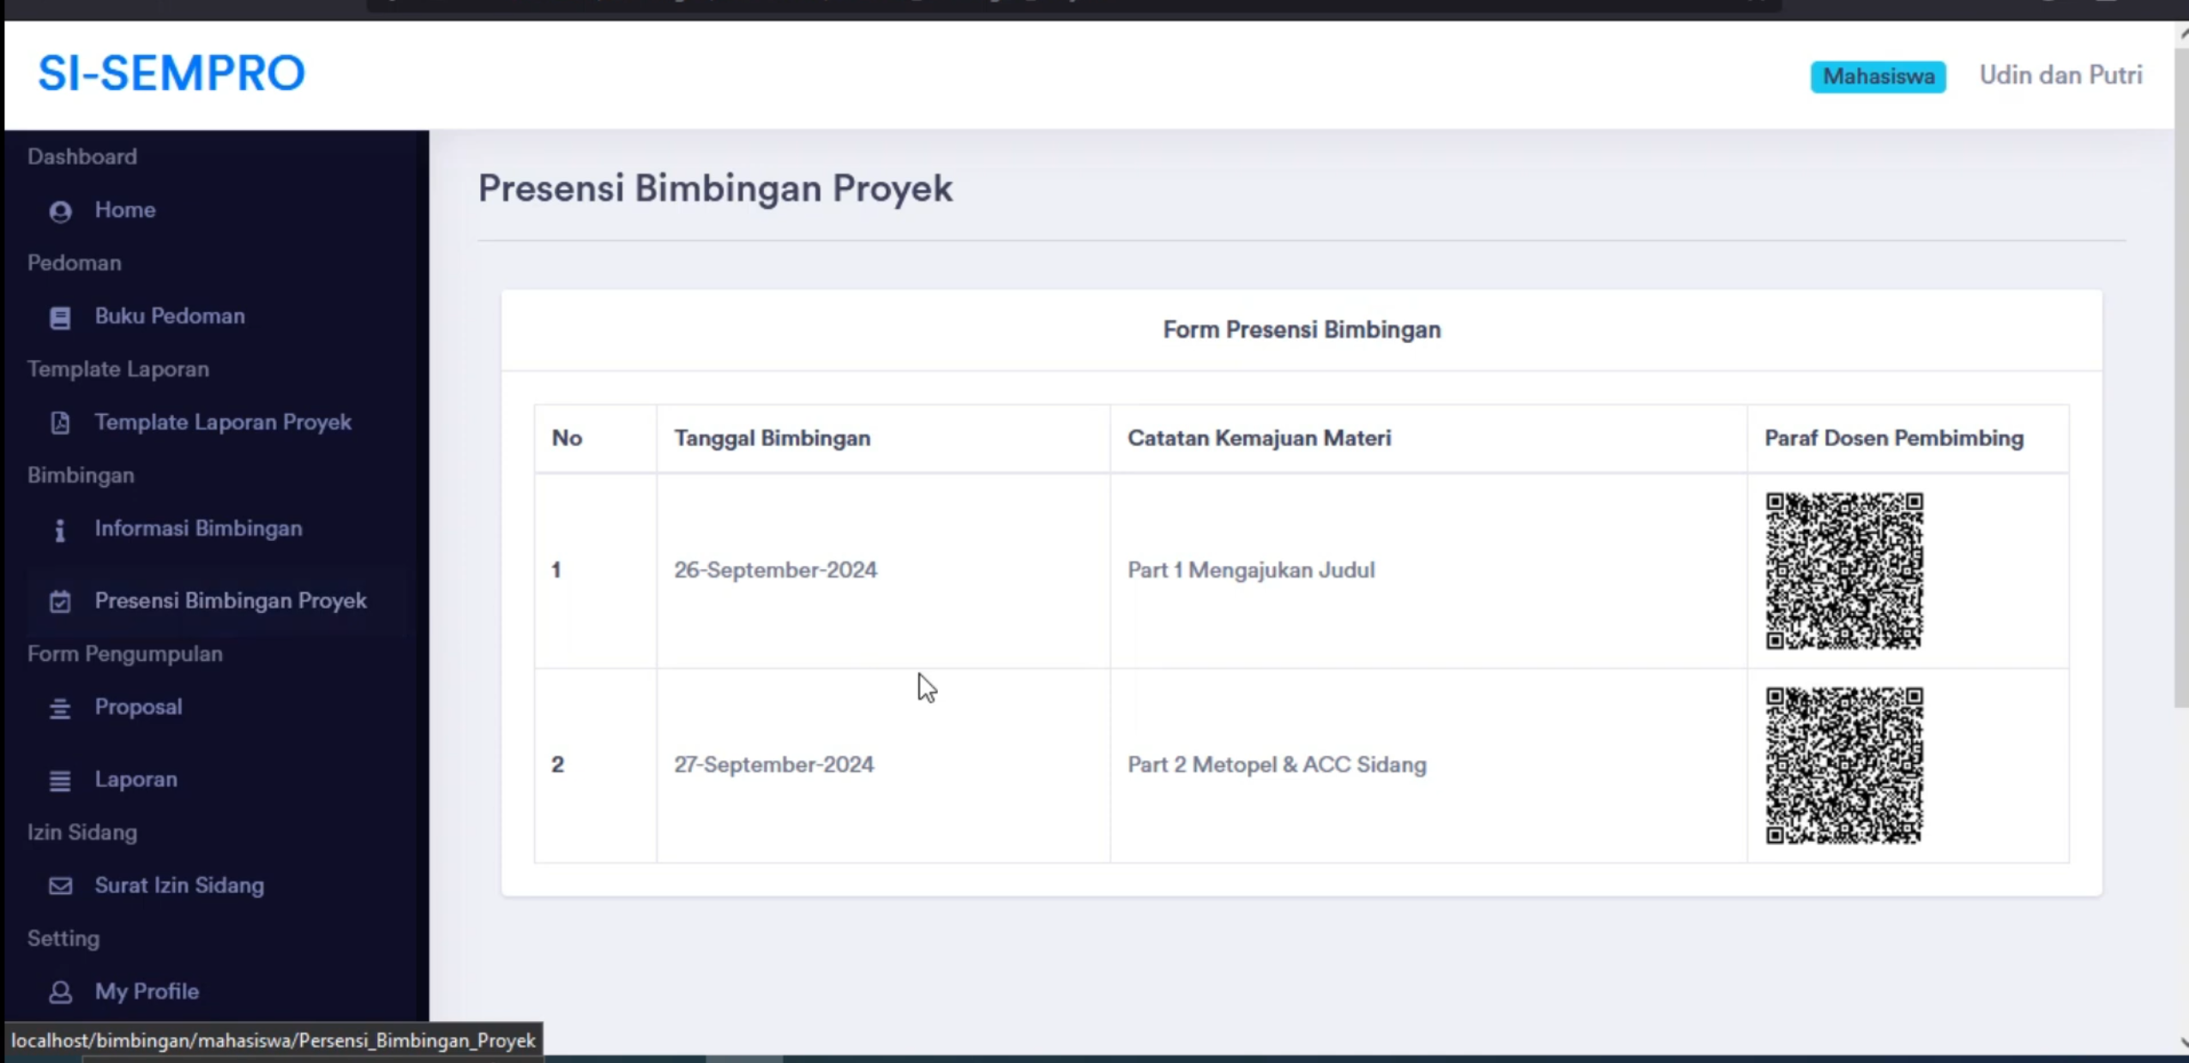Click the Izin Sidang section label

[x=82, y=832]
